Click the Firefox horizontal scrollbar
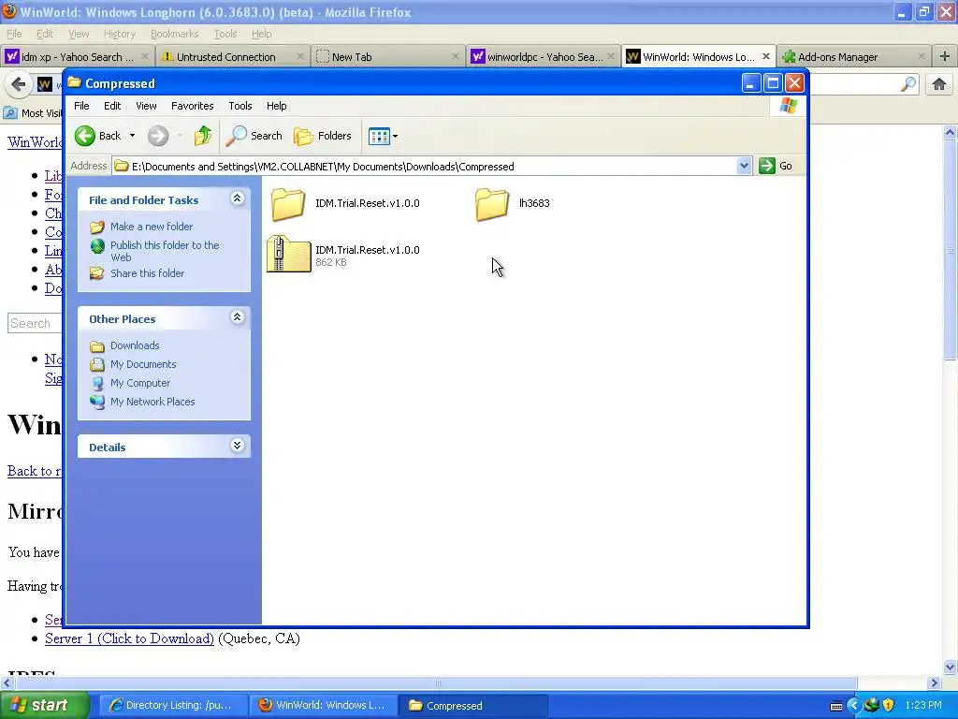 click(x=436, y=682)
